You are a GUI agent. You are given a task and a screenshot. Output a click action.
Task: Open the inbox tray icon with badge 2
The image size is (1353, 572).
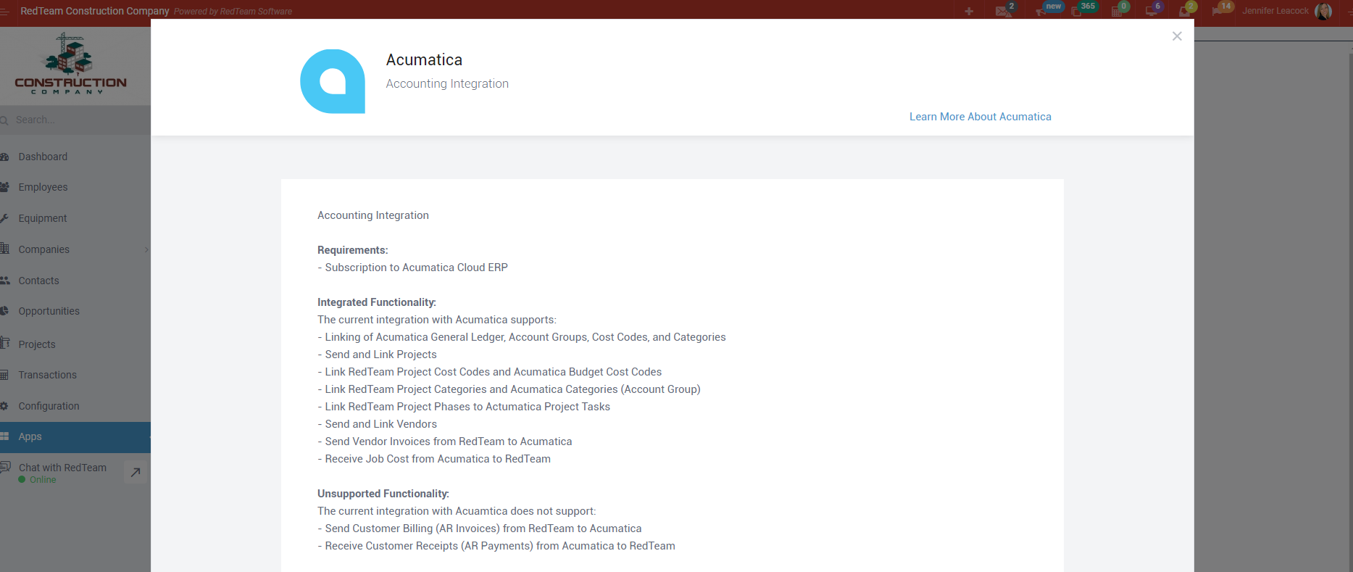point(1184,11)
